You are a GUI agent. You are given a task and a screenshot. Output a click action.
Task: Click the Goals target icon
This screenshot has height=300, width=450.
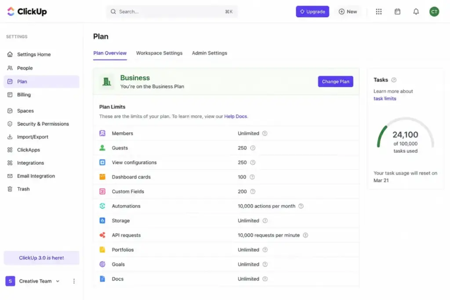coord(102,264)
